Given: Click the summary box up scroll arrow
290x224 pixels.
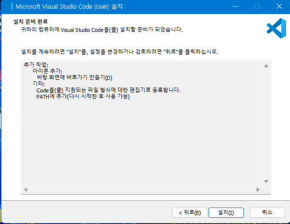Looking at the screenshot, I should [266, 66].
